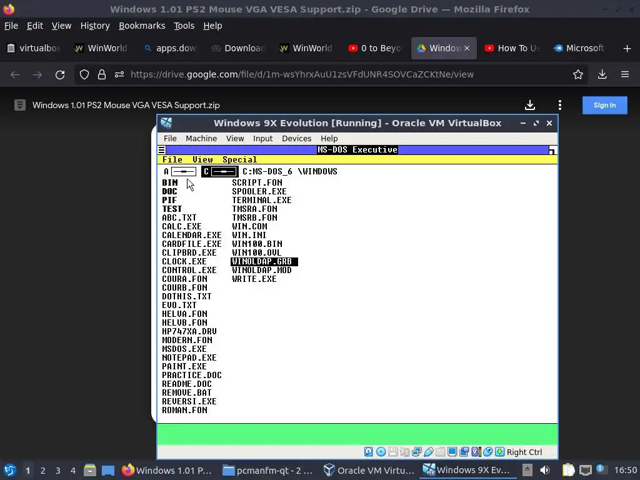Open Firefox Bookmarks menu
Screen dimensions: 640x480
coord(142,26)
